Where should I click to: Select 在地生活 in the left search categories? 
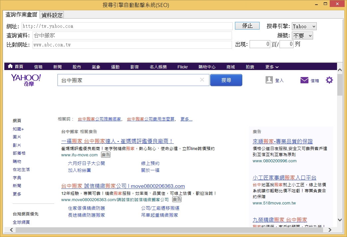(x=21, y=170)
